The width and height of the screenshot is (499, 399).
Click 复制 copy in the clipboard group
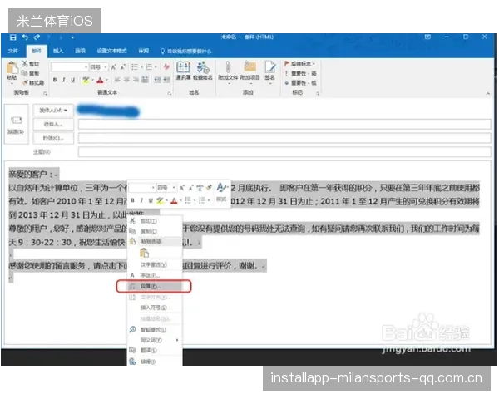pos(31,73)
